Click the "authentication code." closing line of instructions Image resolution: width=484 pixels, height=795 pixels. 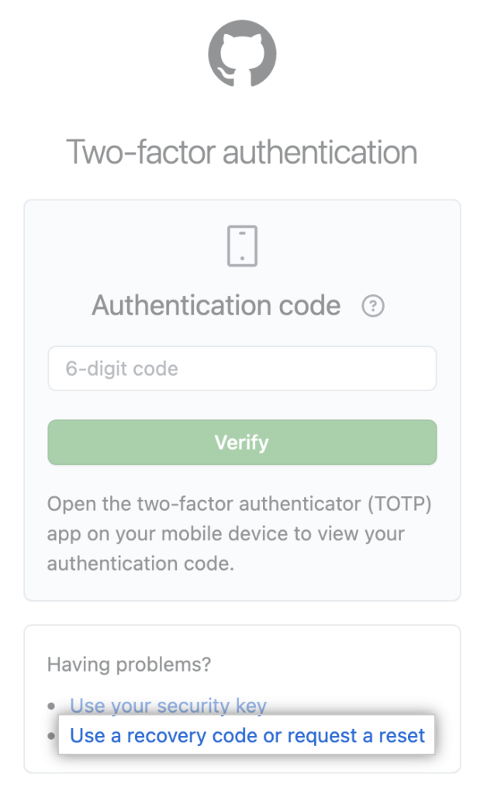coord(140,563)
